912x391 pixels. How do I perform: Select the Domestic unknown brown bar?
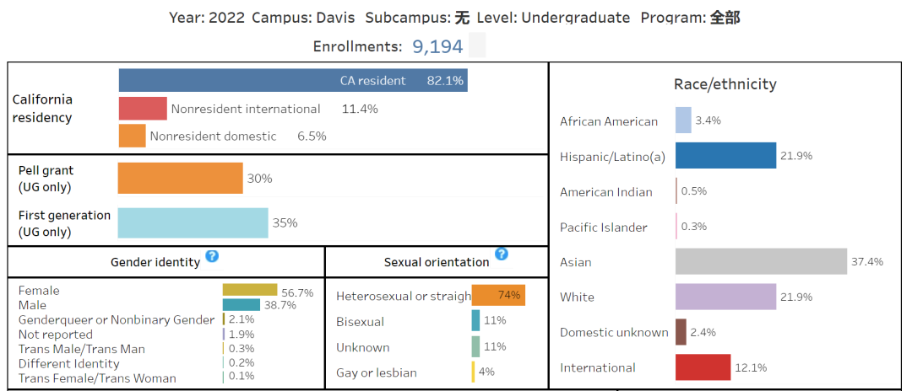click(x=681, y=332)
